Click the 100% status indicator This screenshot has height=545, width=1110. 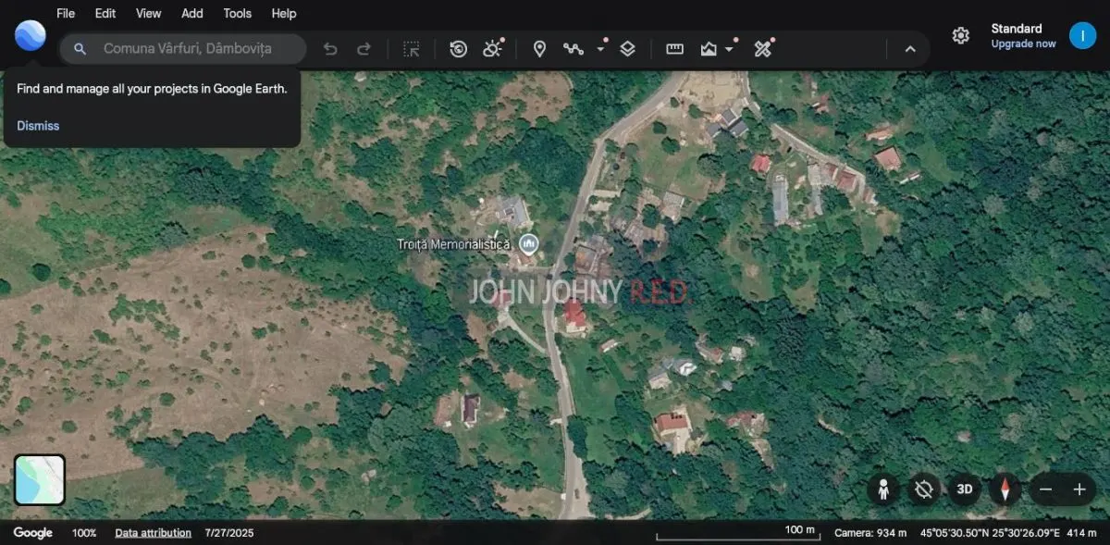[x=84, y=533]
